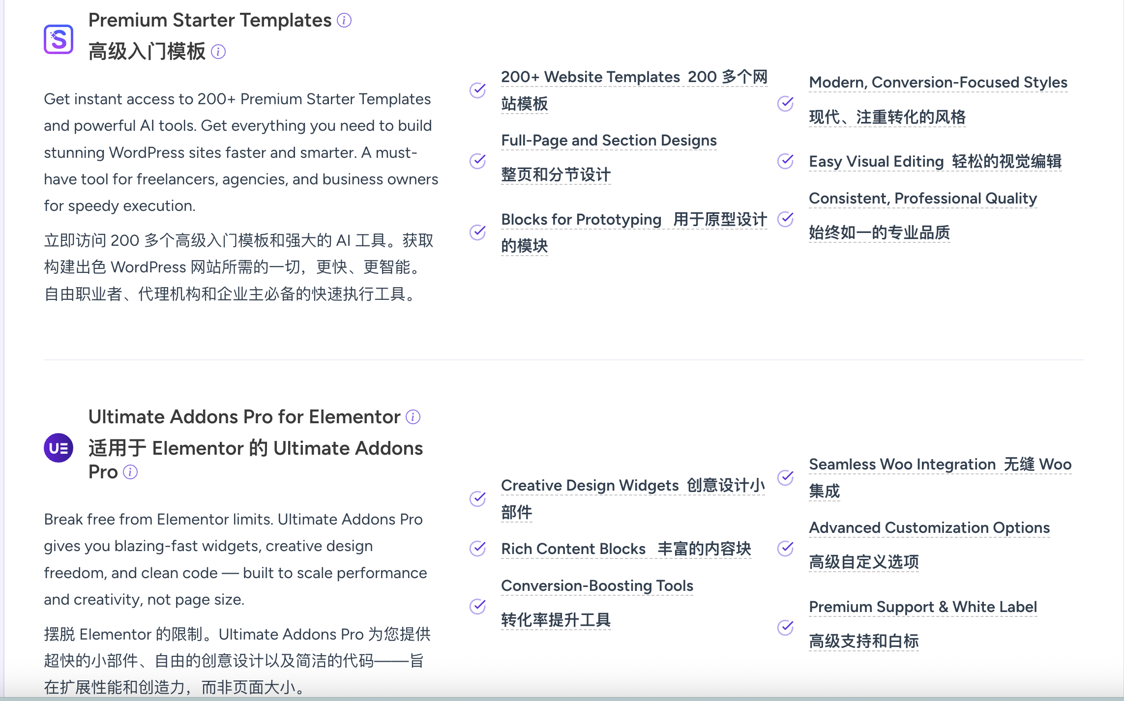The height and width of the screenshot is (701, 1124).
Task: Click Advanced Customization Options feature text
Action: tap(929, 528)
